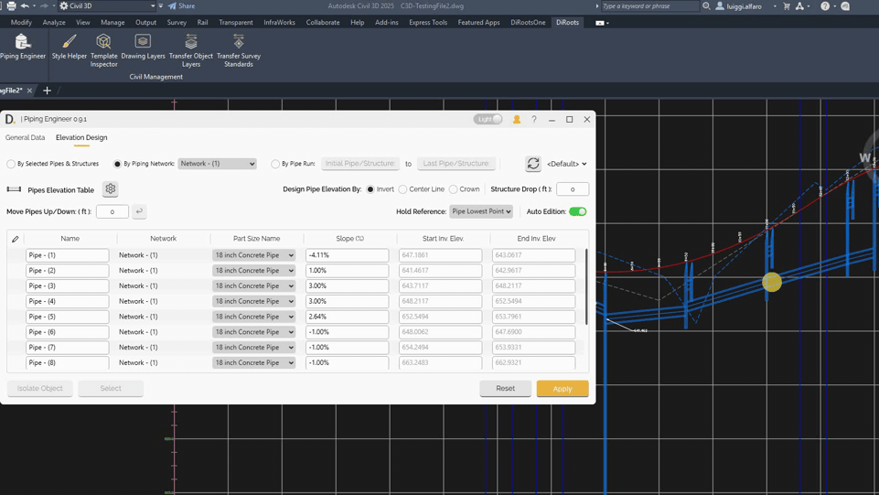This screenshot has width=879, height=495.
Task: Click the user profile icon in dialog
Action: pyautogui.click(x=517, y=119)
